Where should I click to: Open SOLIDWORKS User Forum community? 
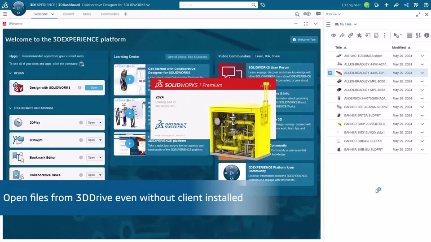pyautogui.click(x=268, y=67)
